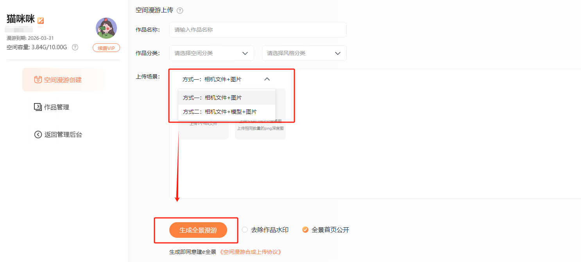The width and height of the screenshot is (581, 262).
Task: Click the 空间漫游创建 camera icon
Action: 38,80
